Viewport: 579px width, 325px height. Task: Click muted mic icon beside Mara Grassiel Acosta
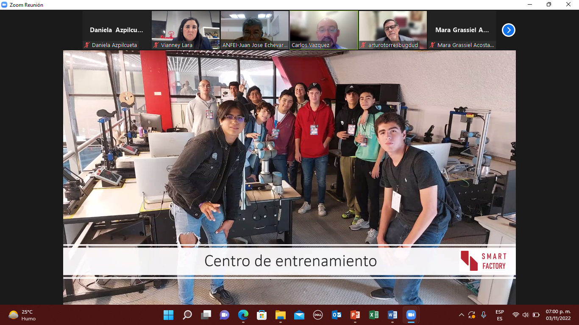pos(433,45)
